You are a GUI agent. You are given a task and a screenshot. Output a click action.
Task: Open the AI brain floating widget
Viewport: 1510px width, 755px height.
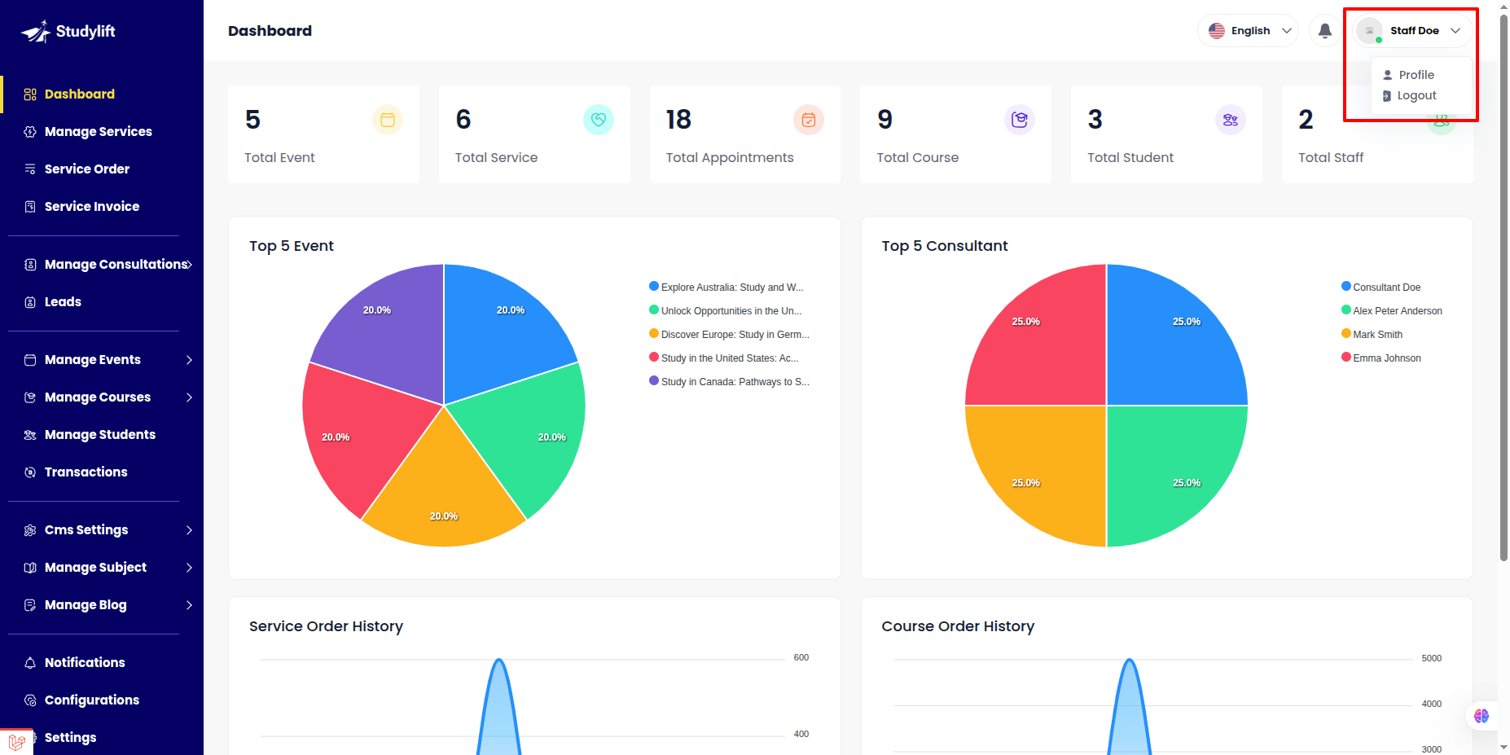1481,716
